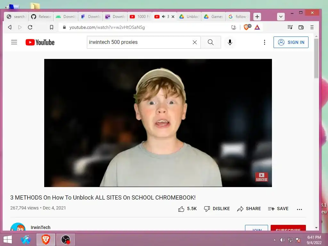Click the SIGN IN button
Image resolution: width=328 pixels, height=246 pixels.
[291, 42]
